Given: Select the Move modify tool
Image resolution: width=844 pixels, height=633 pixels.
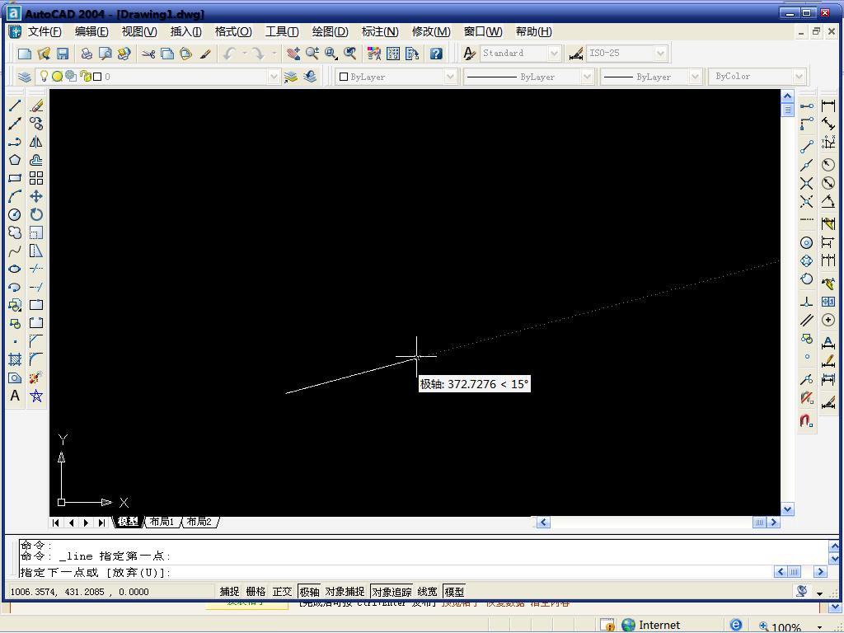Looking at the screenshot, I should click(36, 196).
